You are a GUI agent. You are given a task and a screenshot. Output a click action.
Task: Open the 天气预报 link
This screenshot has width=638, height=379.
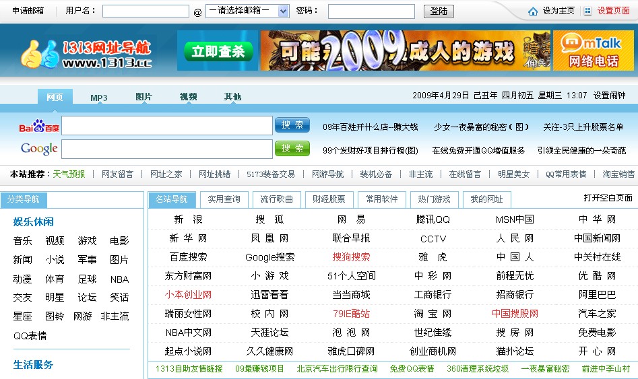coord(69,174)
